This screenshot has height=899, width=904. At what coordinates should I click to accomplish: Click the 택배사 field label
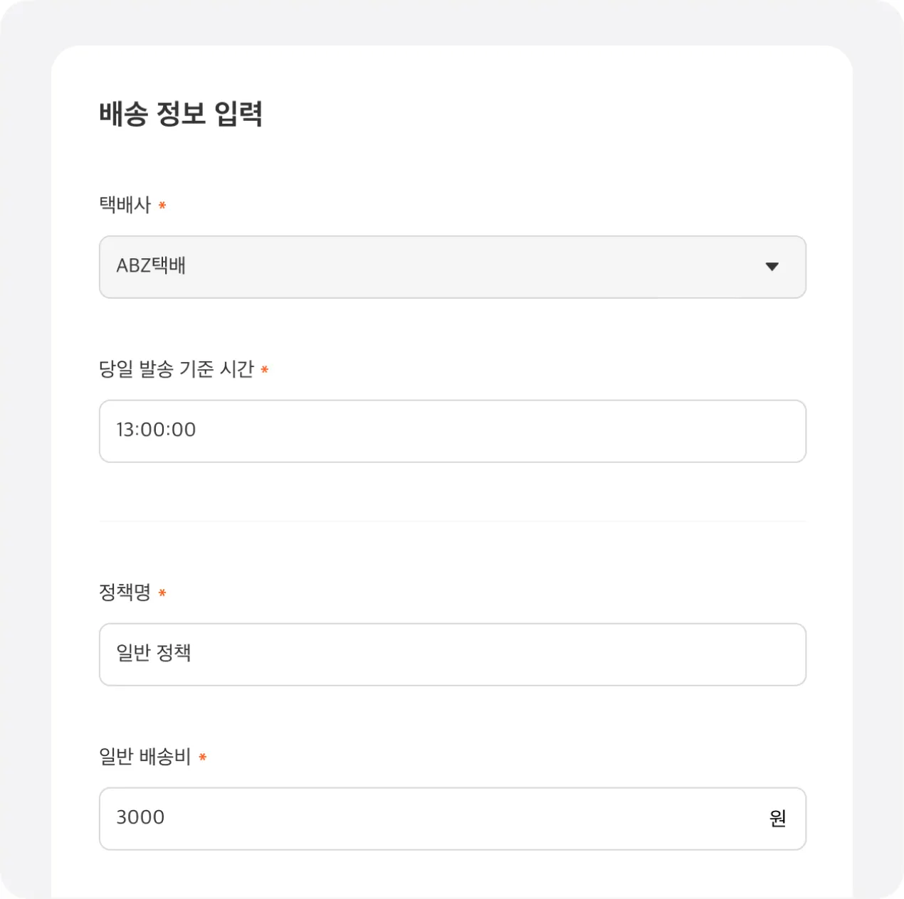[125, 205]
